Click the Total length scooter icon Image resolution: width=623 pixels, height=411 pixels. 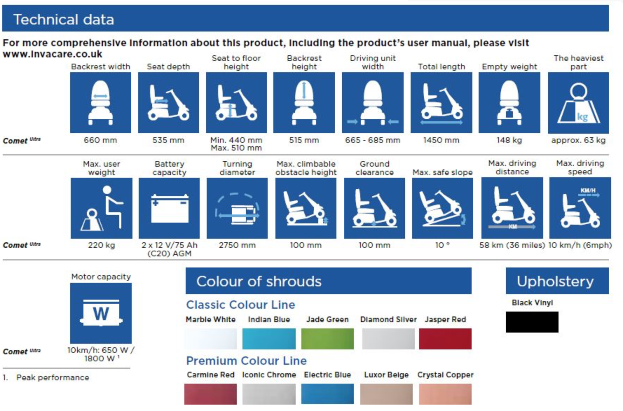(441, 103)
